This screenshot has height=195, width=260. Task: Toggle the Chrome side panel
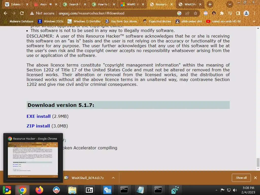click(238, 13)
